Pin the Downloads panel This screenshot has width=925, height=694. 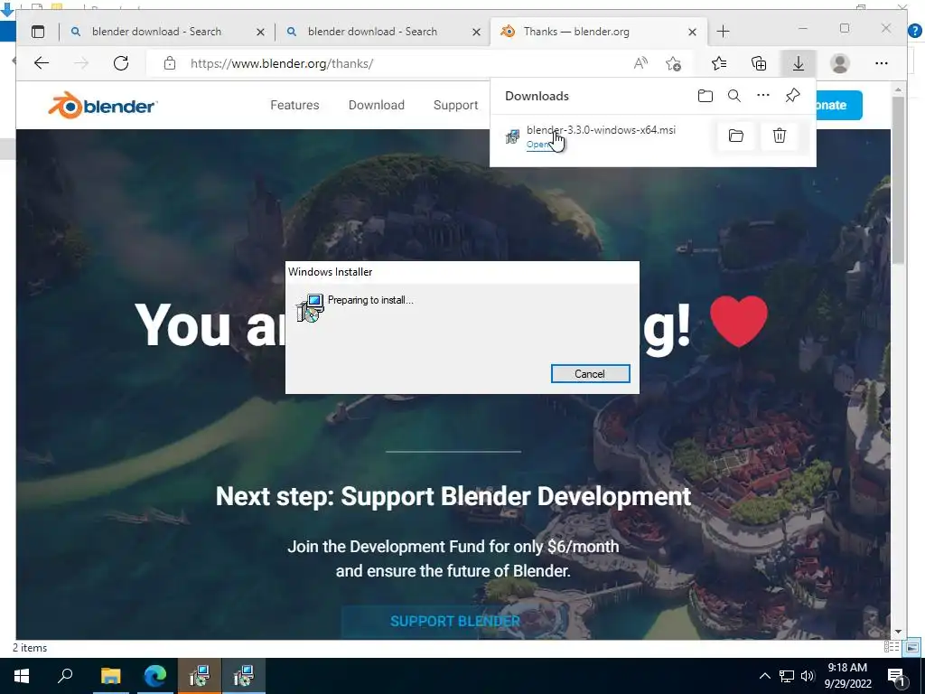coord(792,95)
